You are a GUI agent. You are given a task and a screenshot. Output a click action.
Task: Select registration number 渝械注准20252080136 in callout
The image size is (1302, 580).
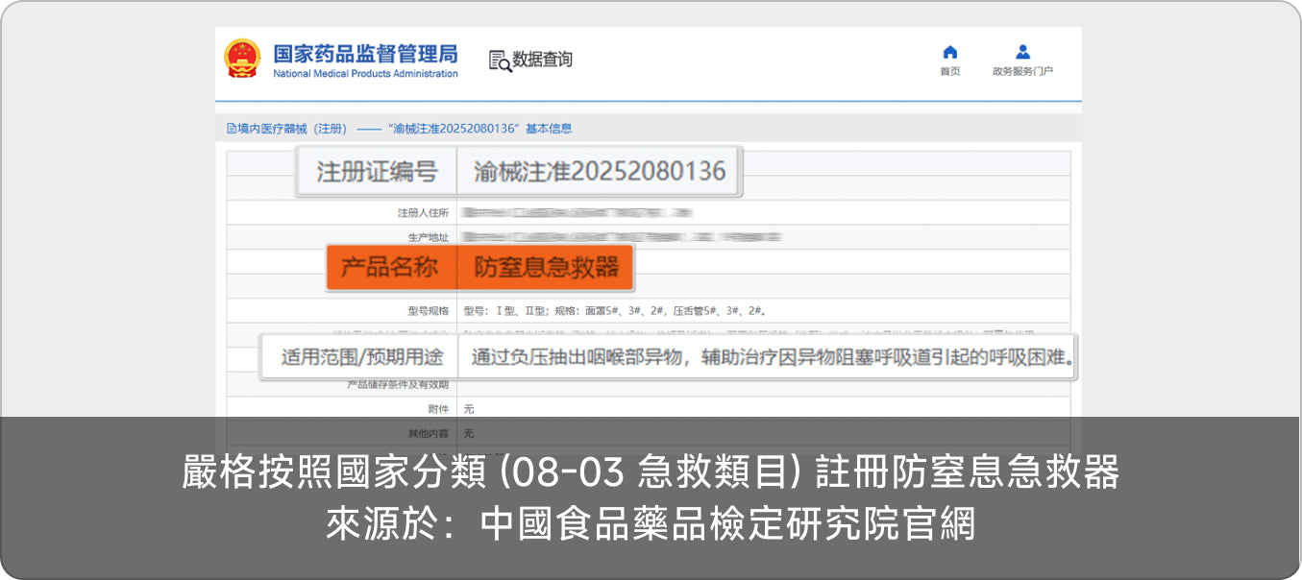(599, 172)
